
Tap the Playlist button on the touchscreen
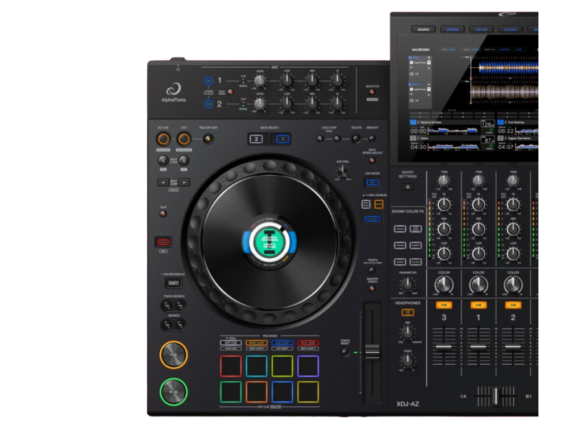click(x=510, y=30)
